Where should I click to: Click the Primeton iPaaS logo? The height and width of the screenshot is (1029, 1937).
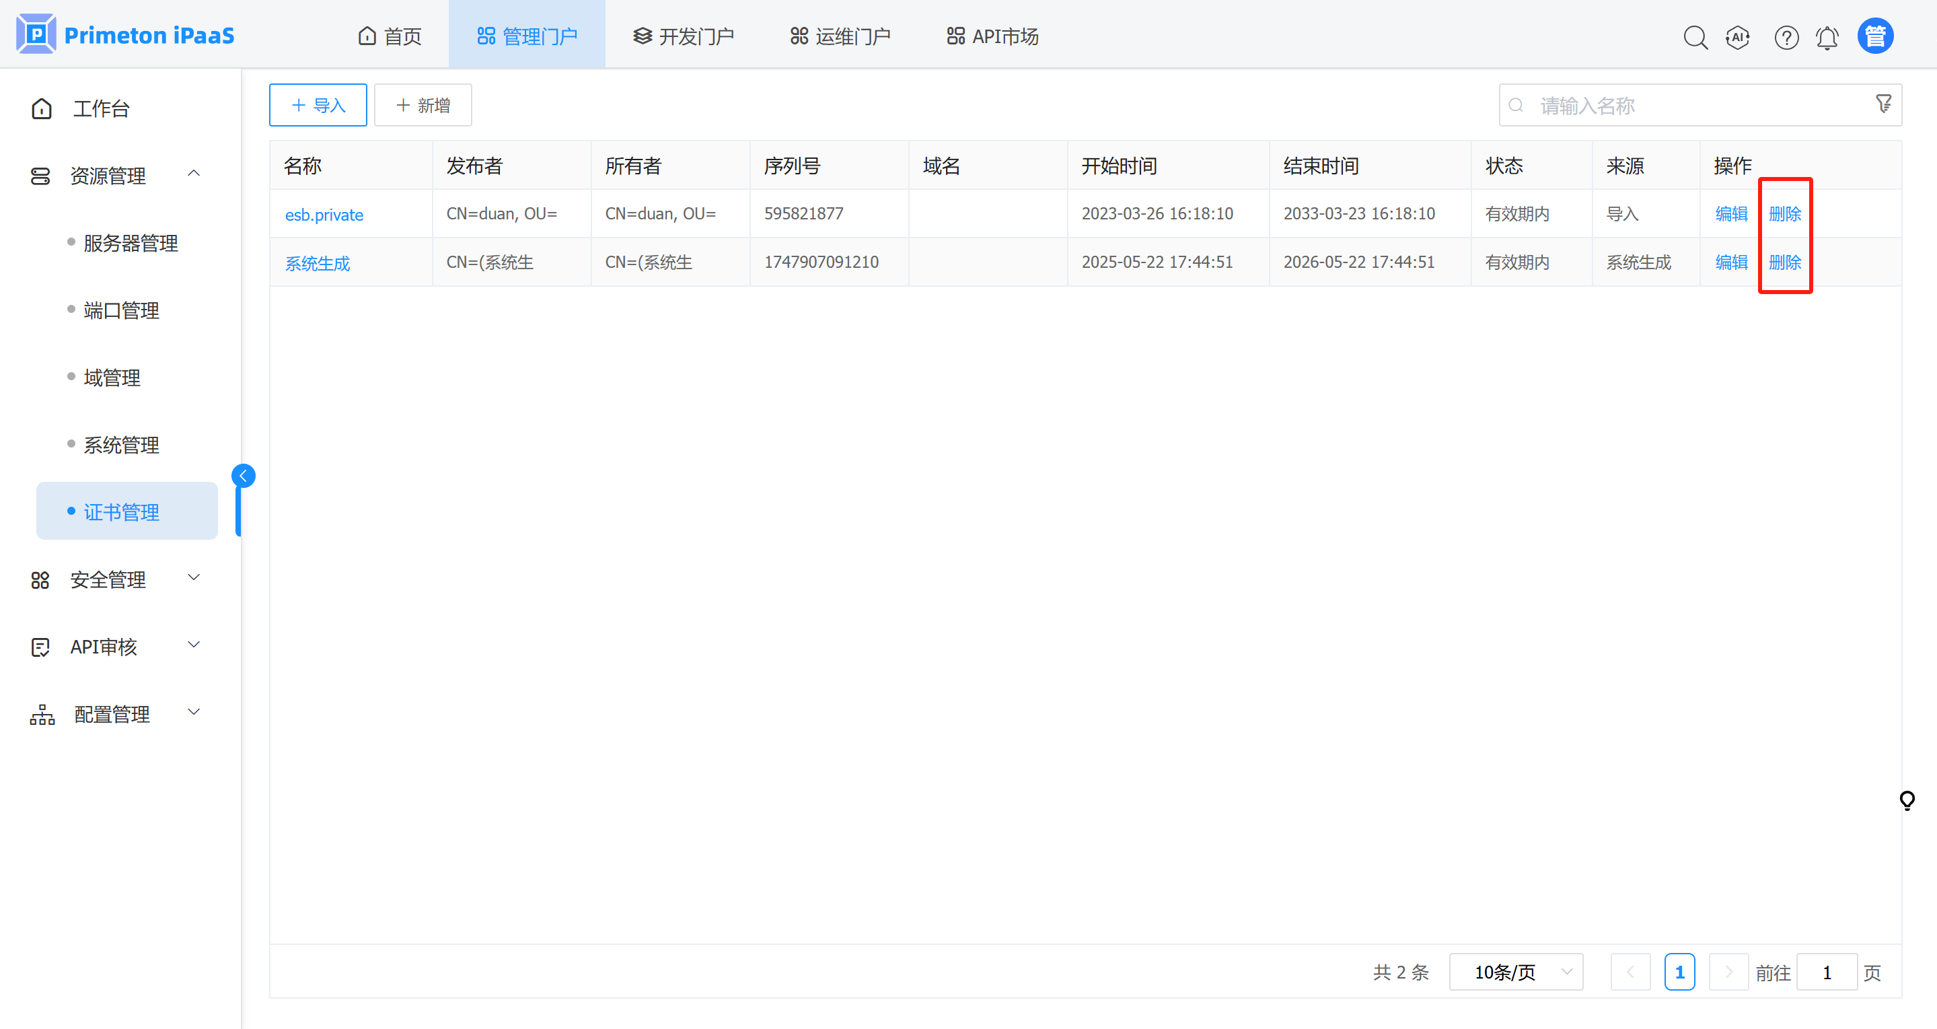pyautogui.click(x=126, y=36)
